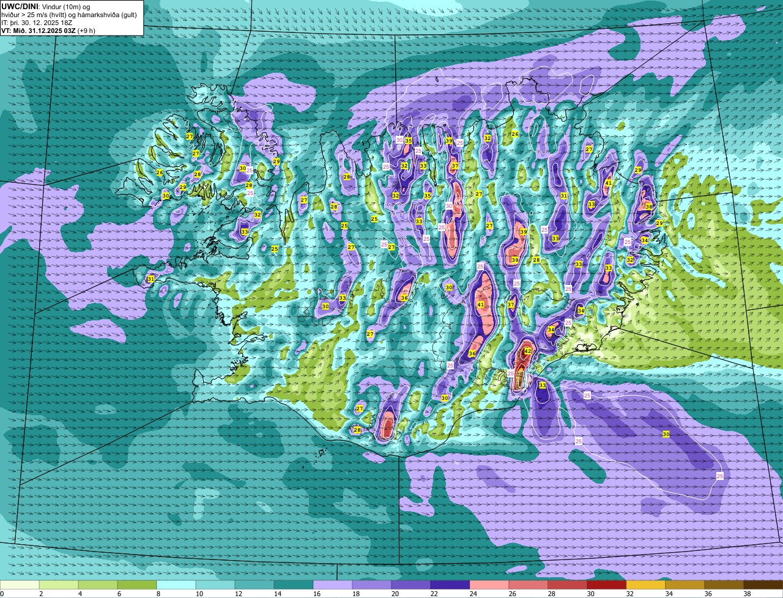Select the legend swatch between 10 and 12
This screenshot has width=783, height=598.
pyautogui.click(x=215, y=585)
